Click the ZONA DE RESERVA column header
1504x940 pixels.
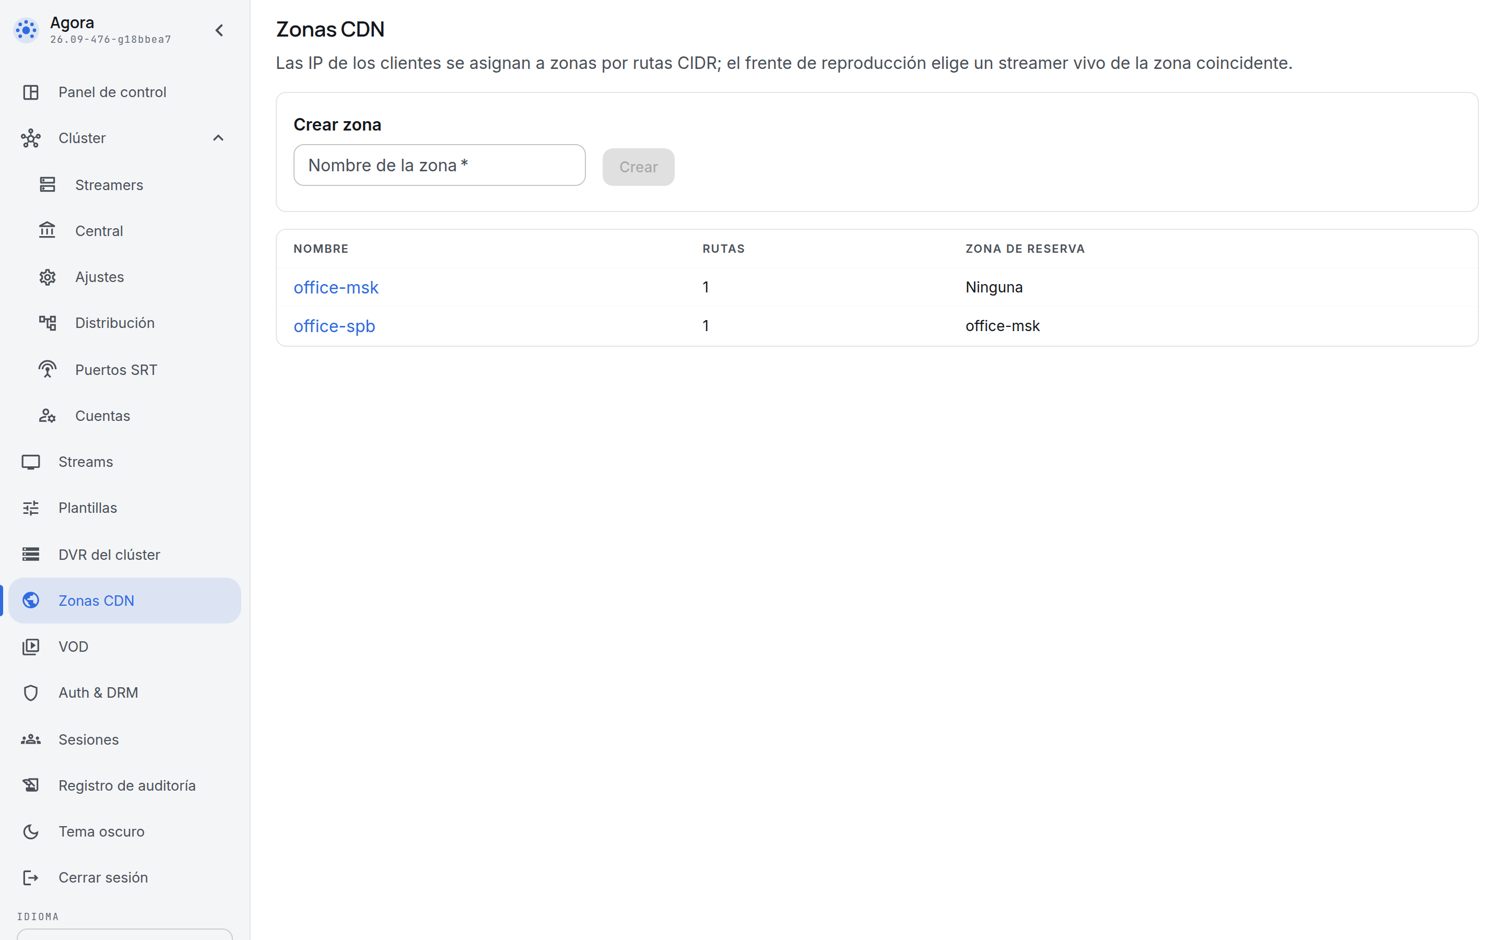point(1025,249)
